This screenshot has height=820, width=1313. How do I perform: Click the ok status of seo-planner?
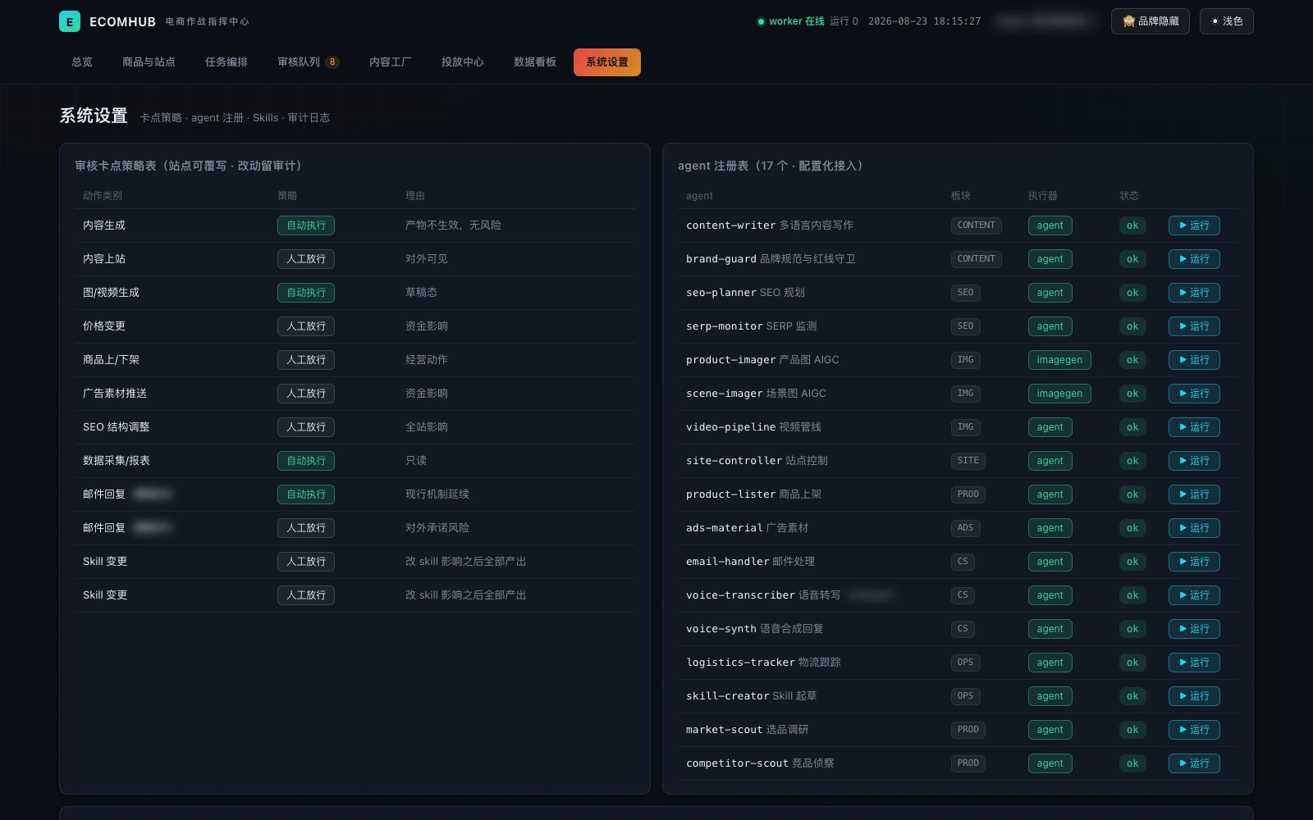1132,293
